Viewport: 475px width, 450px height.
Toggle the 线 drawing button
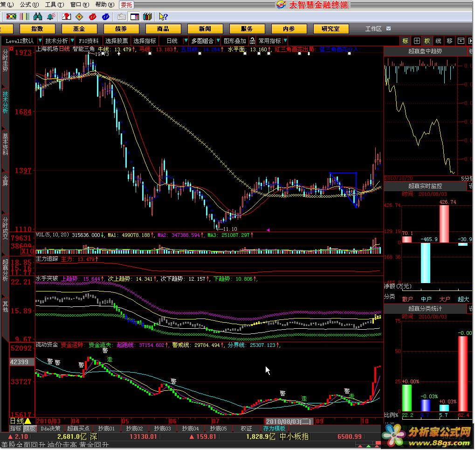(x=438, y=41)
